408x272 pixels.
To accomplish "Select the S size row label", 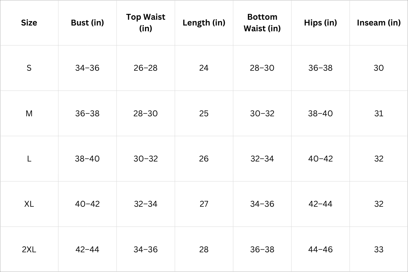I will 29,68.
